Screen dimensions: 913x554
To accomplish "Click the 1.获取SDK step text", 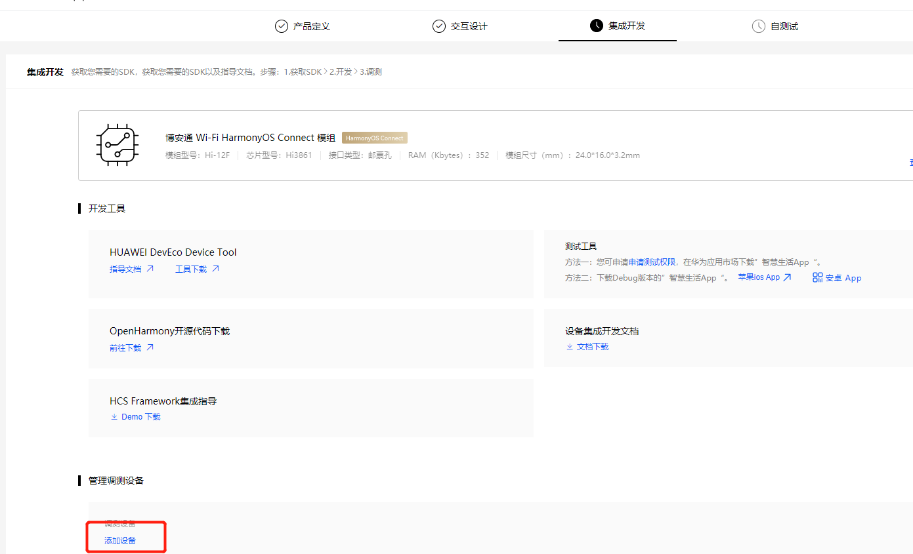I will [x=303, y=72].
